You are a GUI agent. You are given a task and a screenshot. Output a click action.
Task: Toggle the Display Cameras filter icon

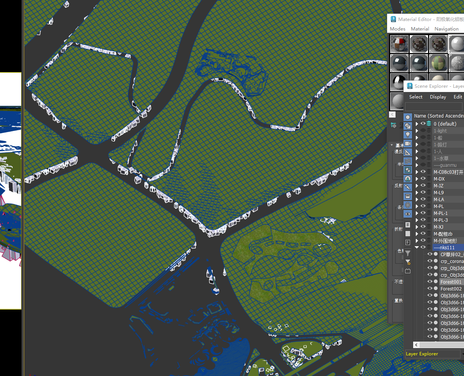coord(408,144)
